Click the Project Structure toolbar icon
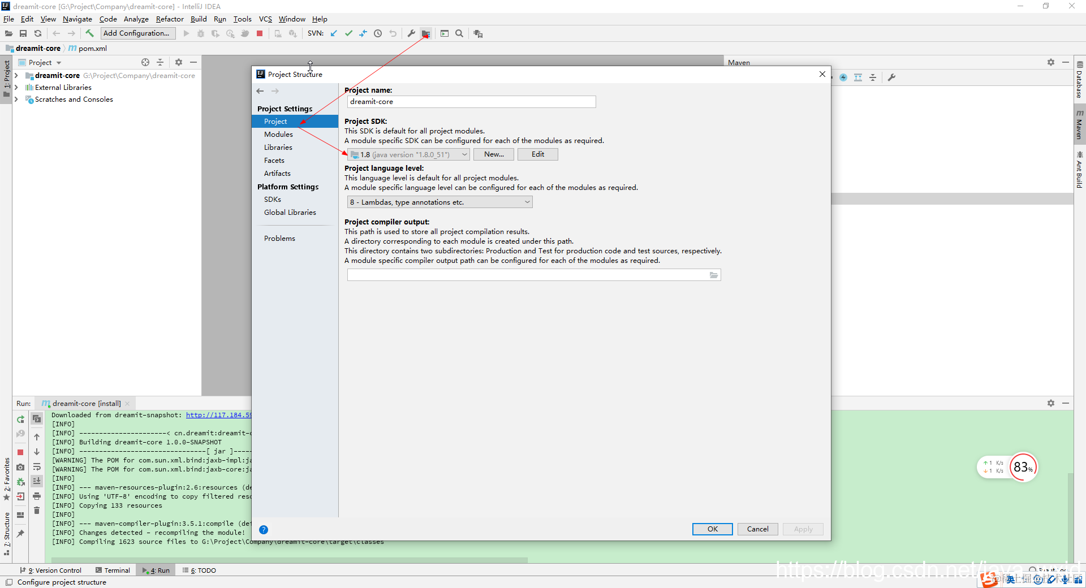Viewport: 1086px width, 588px height. pyautogui.click(x=426, y=33)
